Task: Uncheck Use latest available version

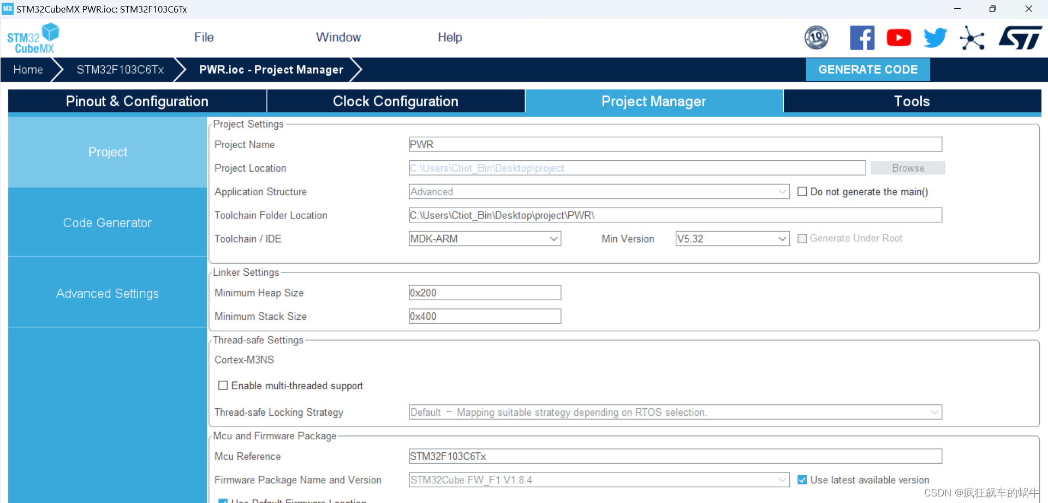Action: (x=802, y=480)
